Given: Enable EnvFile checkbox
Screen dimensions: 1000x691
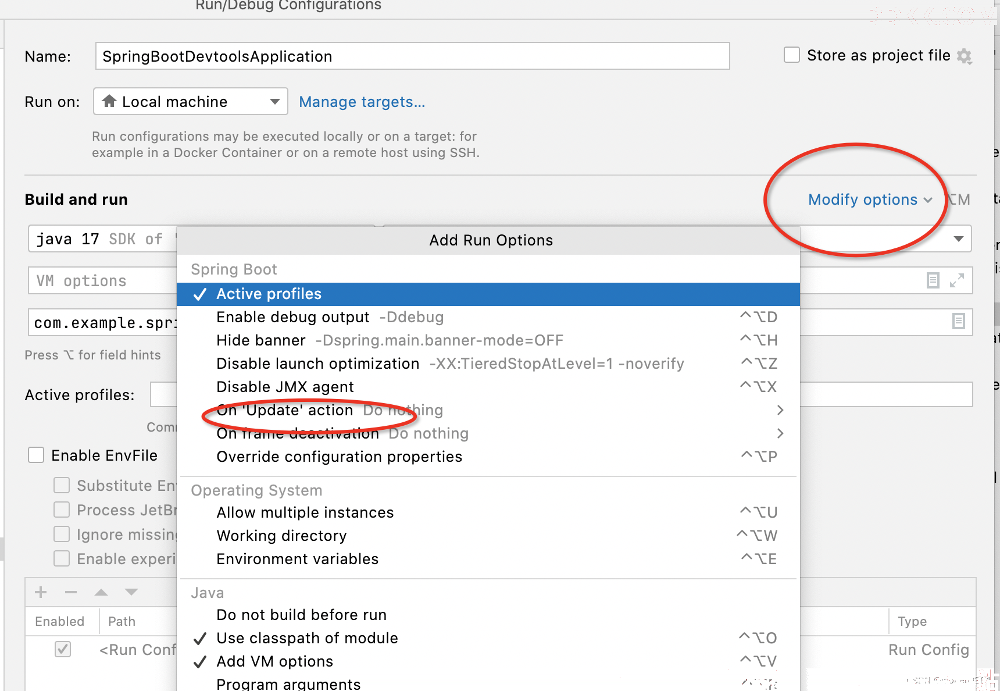Looking at the screenshot, I should pyautogui.click(x=36, y=455).
